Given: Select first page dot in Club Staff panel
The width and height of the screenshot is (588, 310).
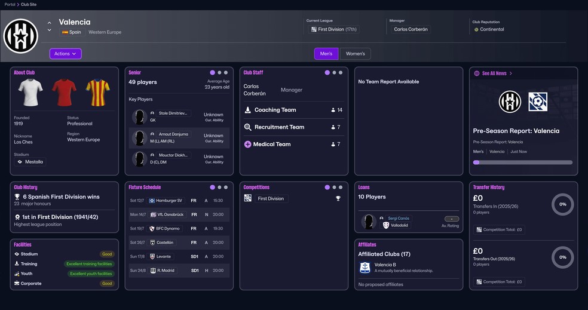Looking at the screenshot, I should (327, 73).
